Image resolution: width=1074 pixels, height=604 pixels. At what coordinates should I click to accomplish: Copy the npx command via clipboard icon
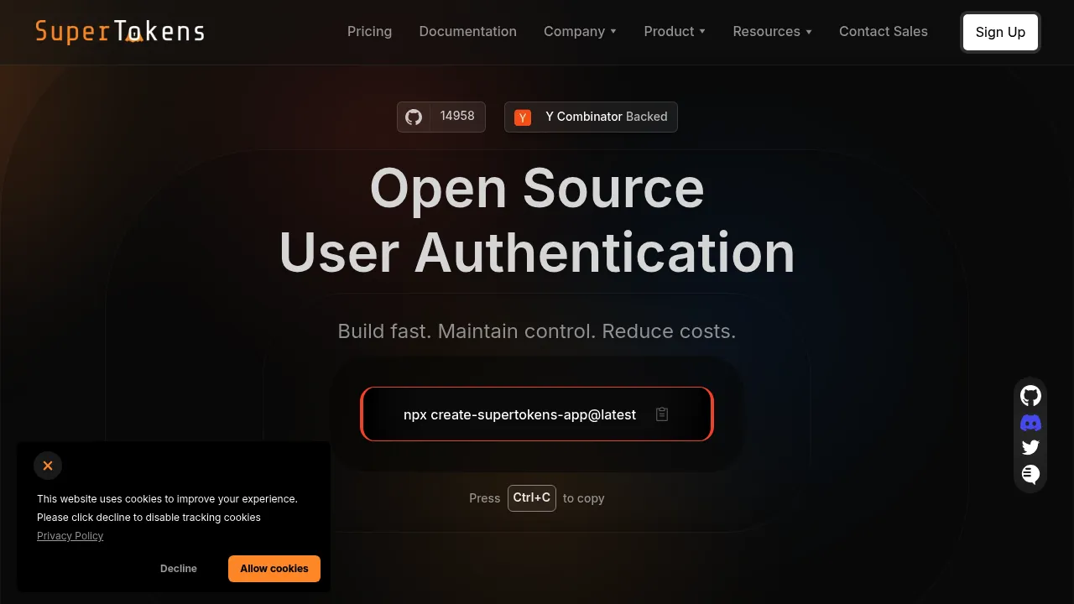[x=662, y=414]
